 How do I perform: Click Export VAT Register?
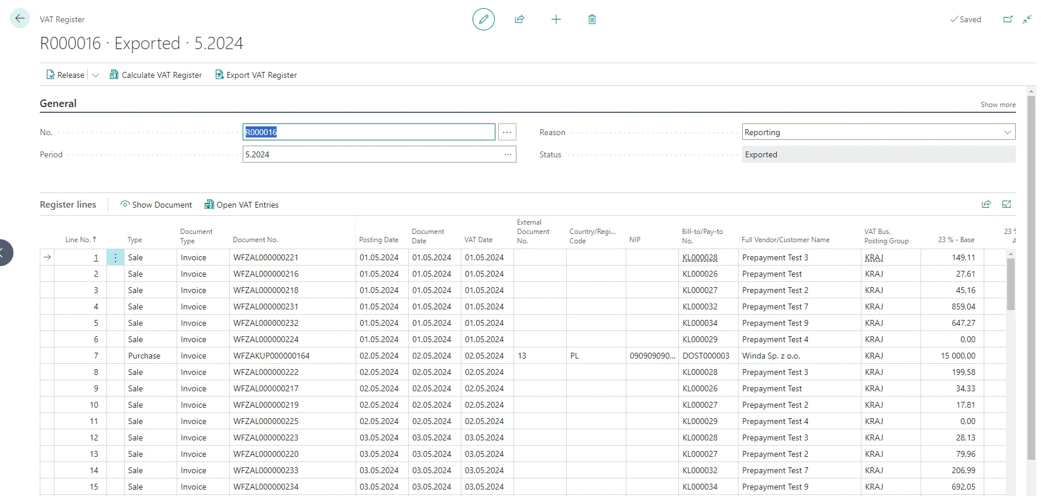coord(256,75)
